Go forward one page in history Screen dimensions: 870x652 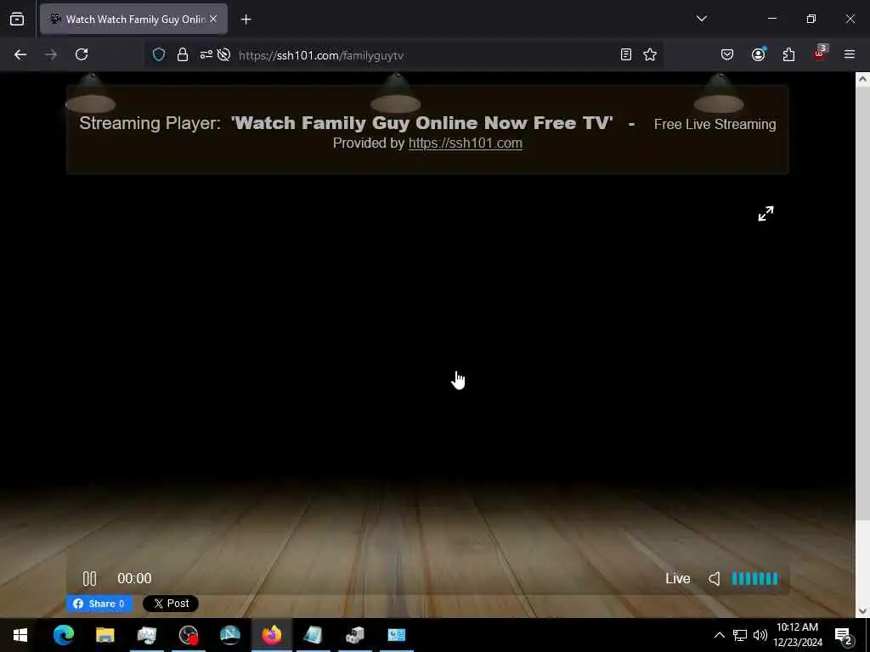pyautogui.click(x=50, y=54)
